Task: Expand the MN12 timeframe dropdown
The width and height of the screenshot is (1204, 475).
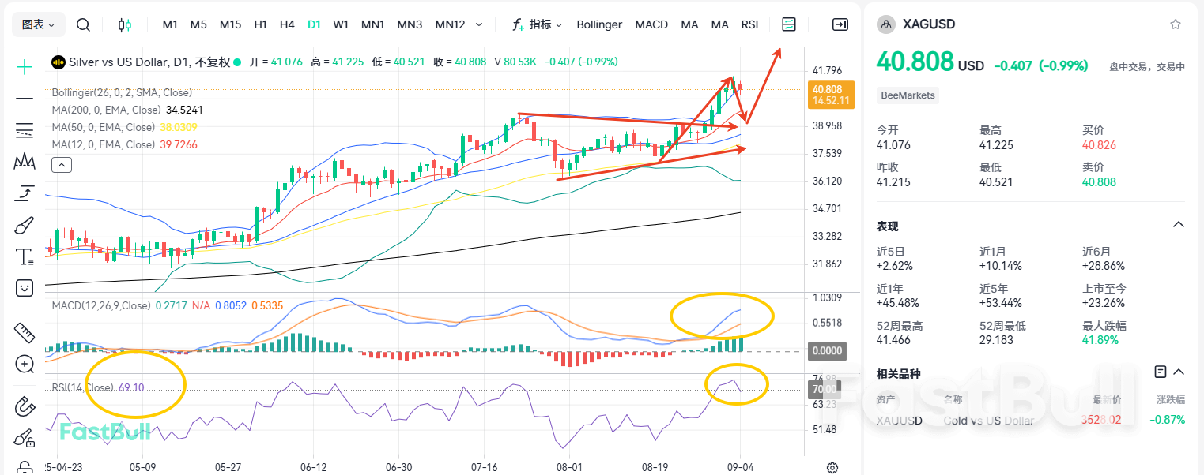Action: coord(477,24)
